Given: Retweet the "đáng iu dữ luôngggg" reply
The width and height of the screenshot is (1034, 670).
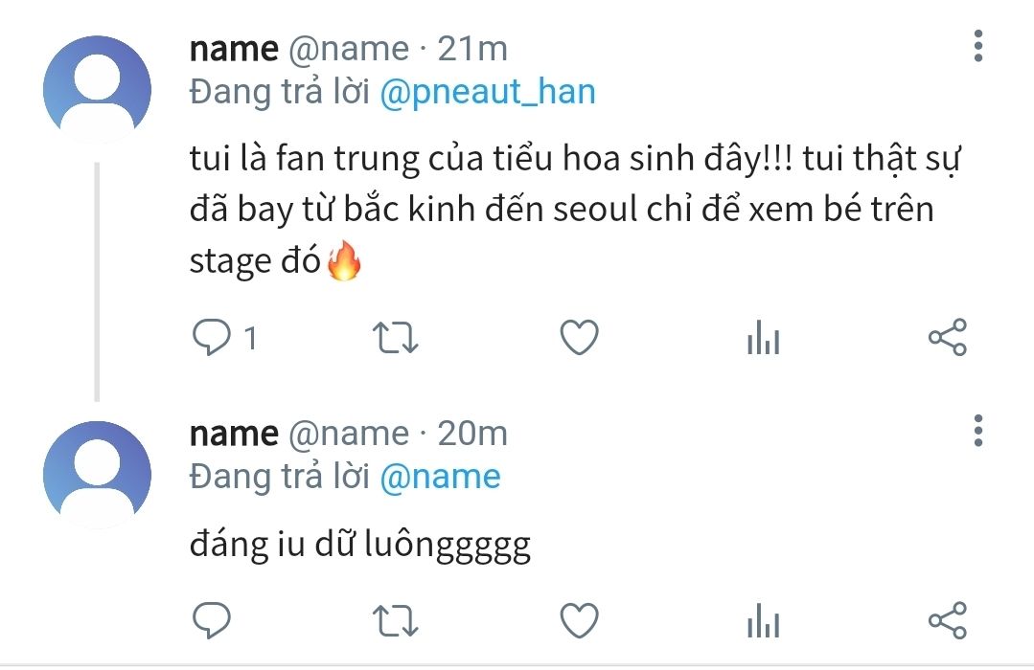Looking at the screenshot, I should pos(395,621).
